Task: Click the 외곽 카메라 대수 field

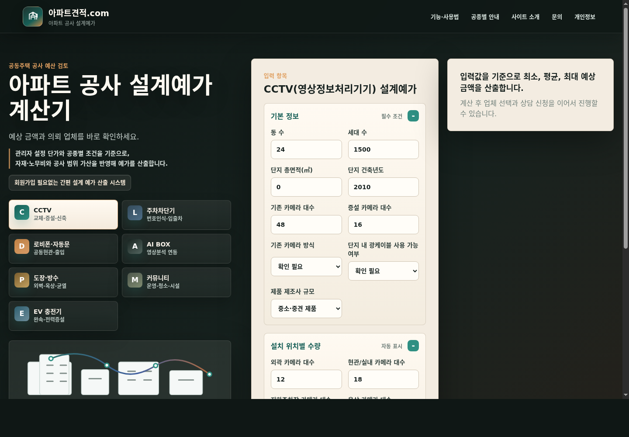Action: click(x=306, y=379)
